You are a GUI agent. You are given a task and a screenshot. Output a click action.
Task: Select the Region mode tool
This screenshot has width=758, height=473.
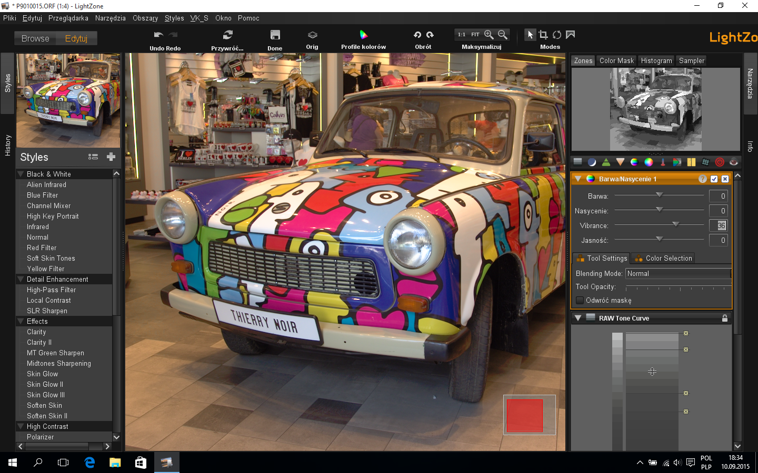[x=571, y=35]
